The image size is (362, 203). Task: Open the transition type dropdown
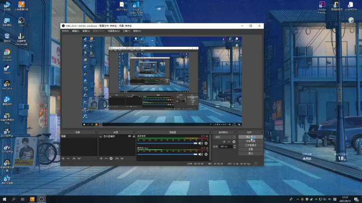click(225, 137)
